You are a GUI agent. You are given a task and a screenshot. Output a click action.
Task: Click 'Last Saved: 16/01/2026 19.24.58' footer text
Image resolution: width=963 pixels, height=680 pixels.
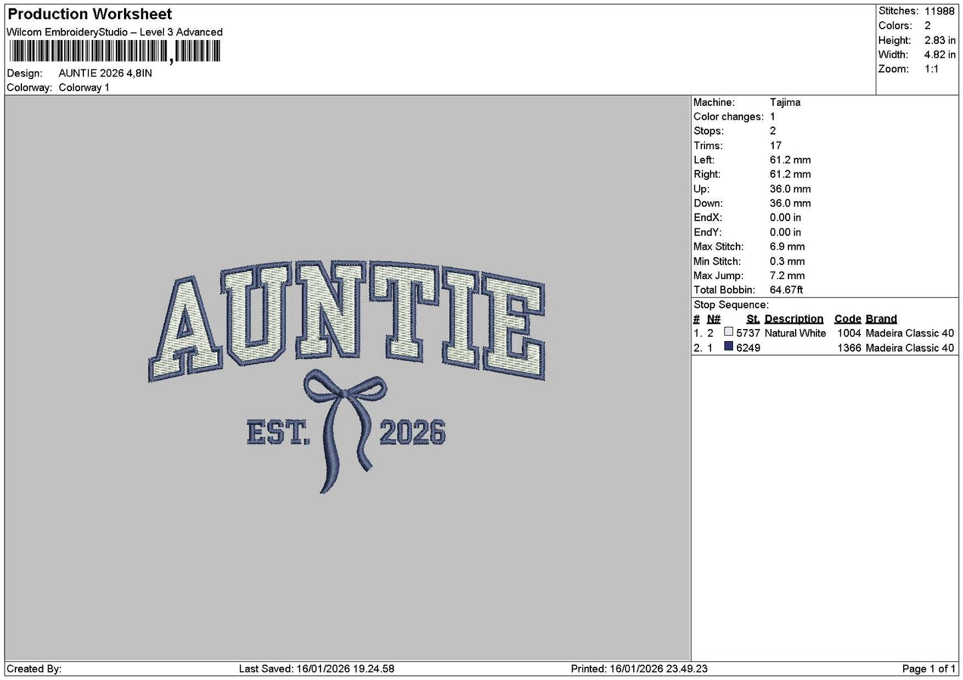317,669
